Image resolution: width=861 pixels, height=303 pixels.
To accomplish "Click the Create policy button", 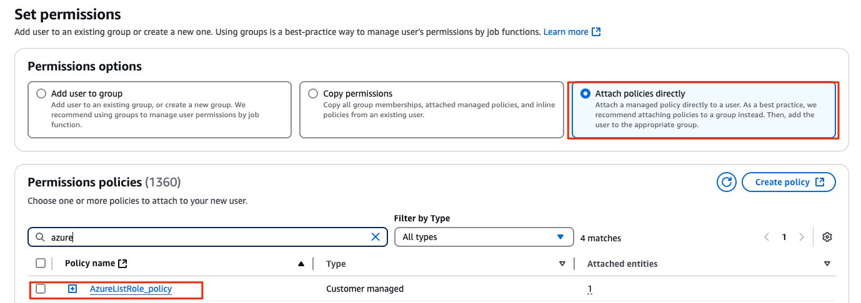I will click(x=789, y=182).
